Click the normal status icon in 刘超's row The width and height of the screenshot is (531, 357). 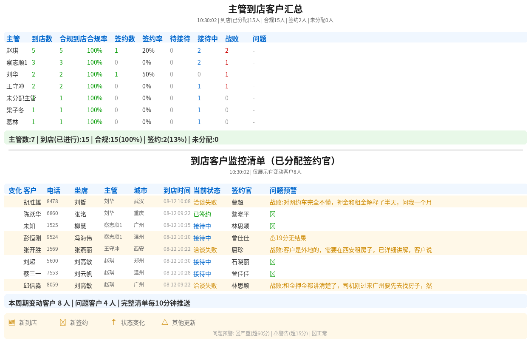point(273,262)
